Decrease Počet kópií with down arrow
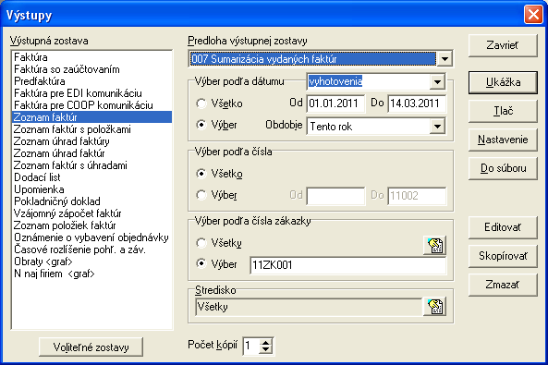This screenshot has height=365, width=548. (265, 349)
